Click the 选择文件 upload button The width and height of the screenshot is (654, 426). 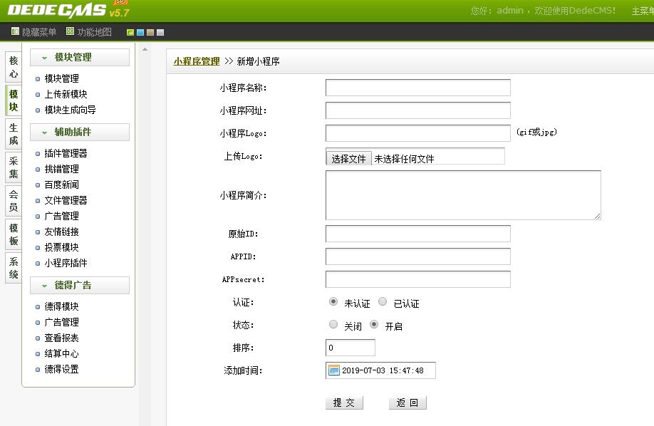point(348,159)
